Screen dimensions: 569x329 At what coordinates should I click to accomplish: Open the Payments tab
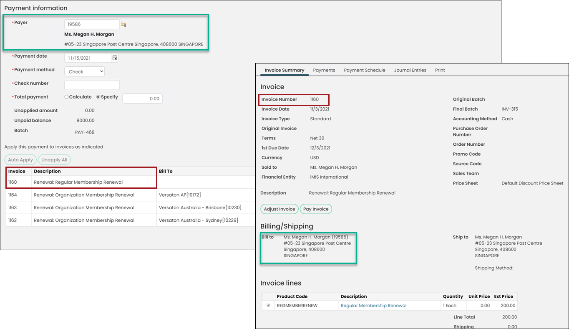coord(324,70)
